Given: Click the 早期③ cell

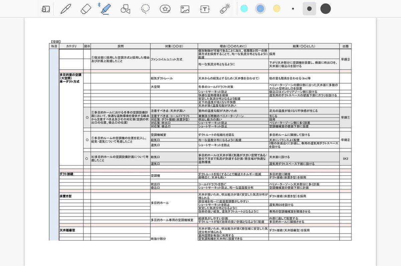Looking at the screenshot, I should coord(346,59).
